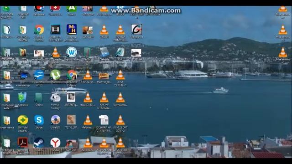Open Этот компьютер from the desktop

tap(23, 75)
